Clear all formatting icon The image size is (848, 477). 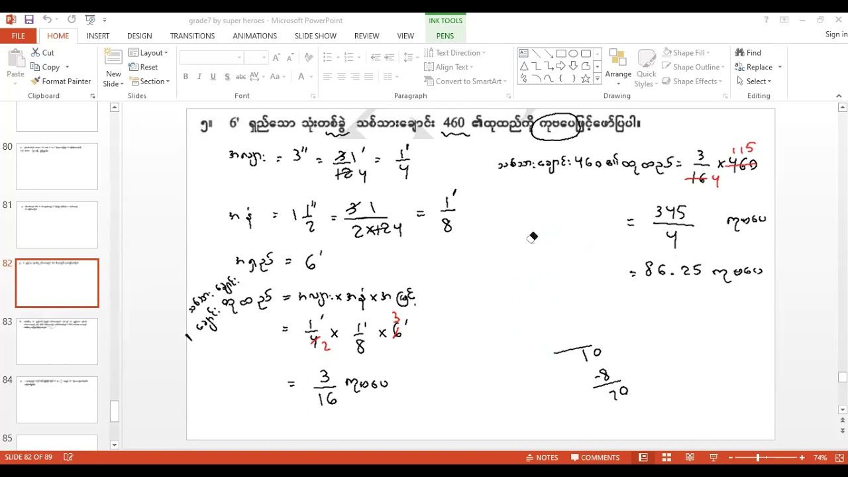tap(309, 58)
